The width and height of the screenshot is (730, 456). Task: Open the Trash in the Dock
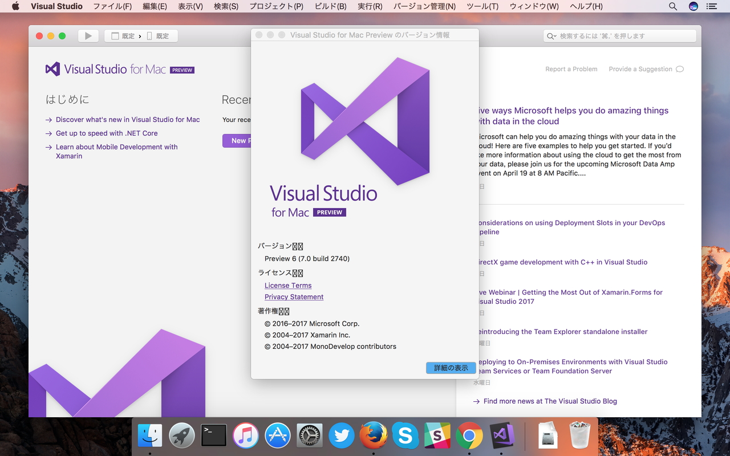coord(579,435)
